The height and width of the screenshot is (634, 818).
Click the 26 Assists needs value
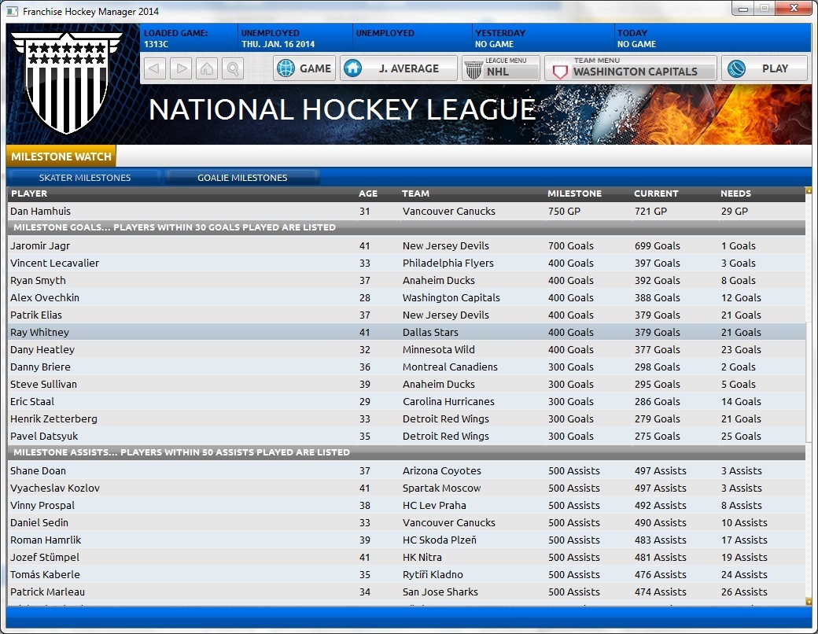coord(744,592)
